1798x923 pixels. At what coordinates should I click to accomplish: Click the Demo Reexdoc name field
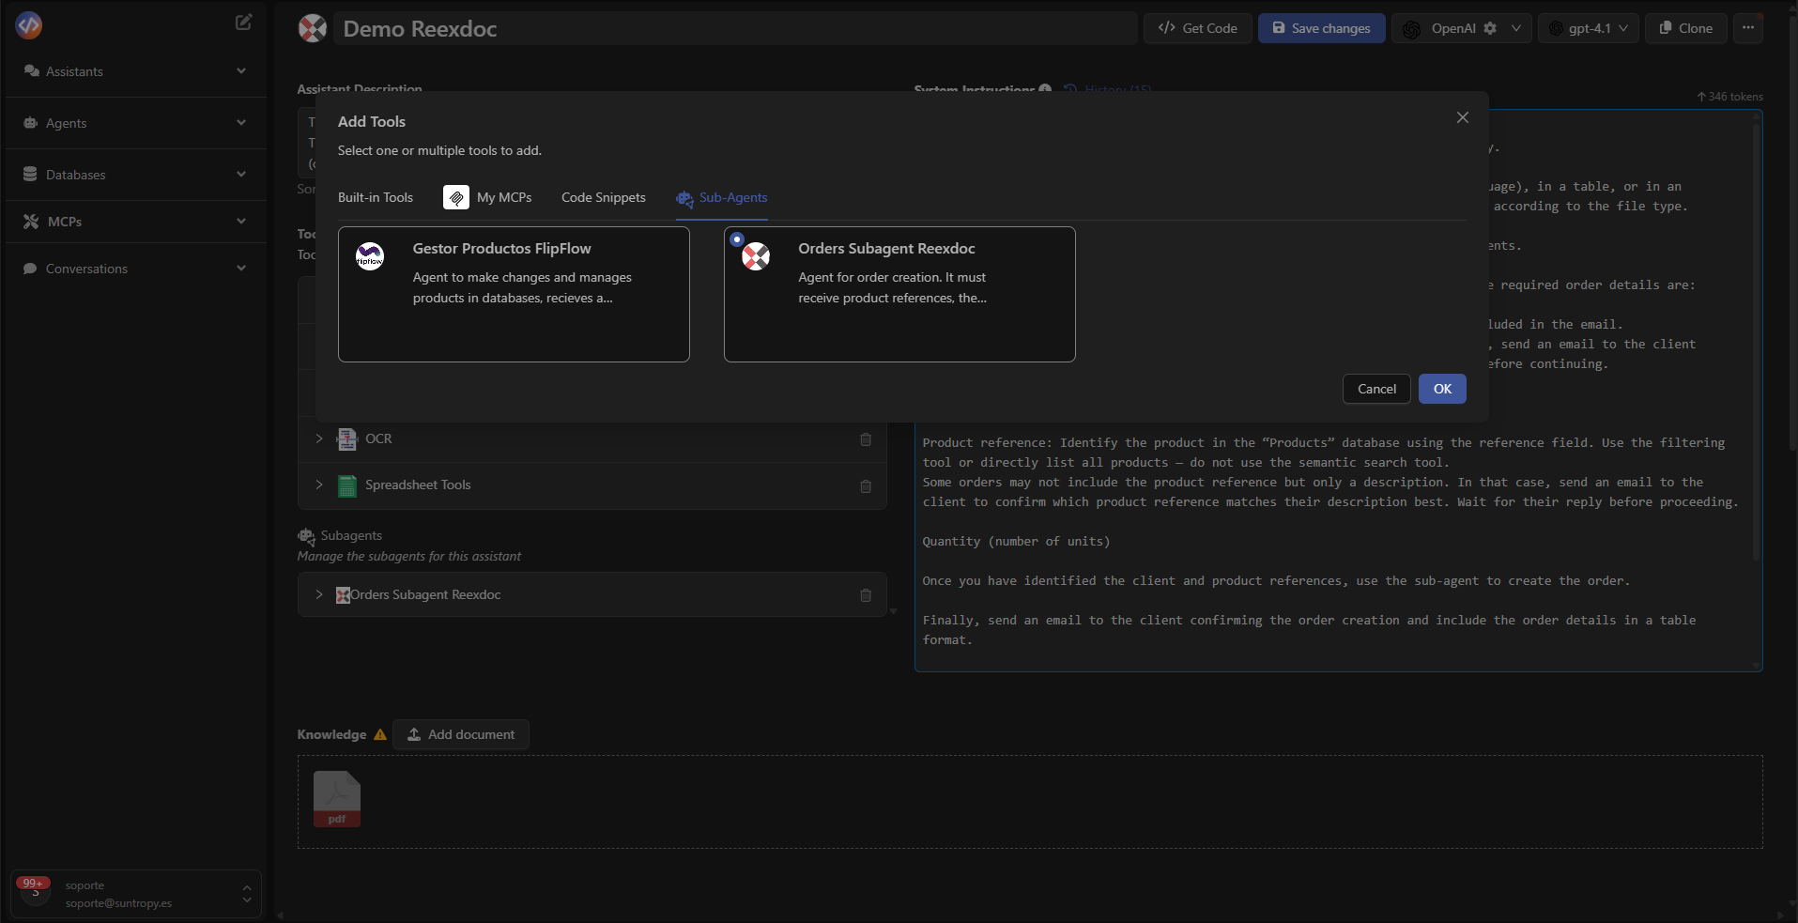point(735,28)
